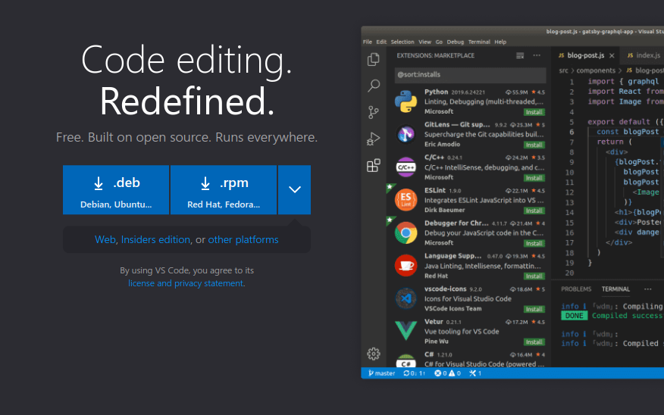Screen dimensions: 664x415
Task: Open the Insiders edition link
Action: click(155, 239)
